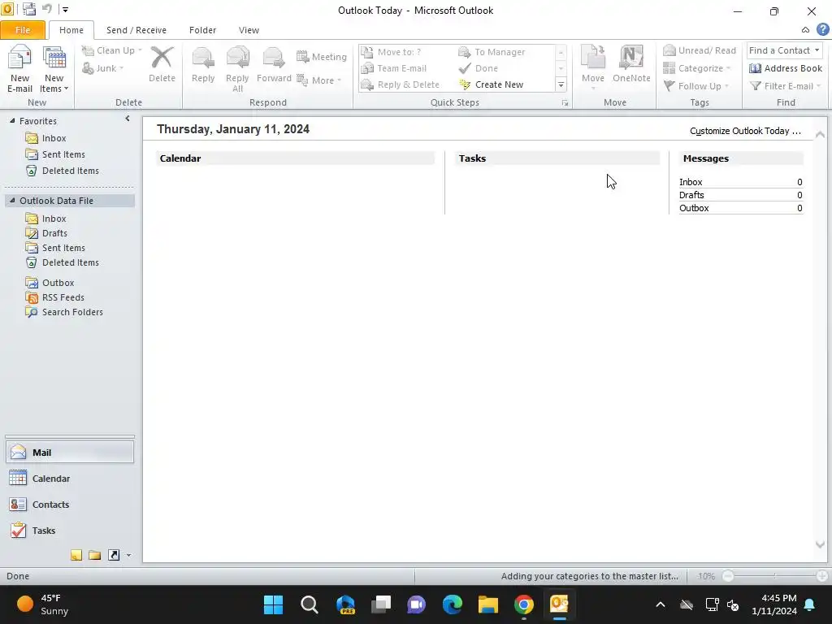
Task: Open the Configure buttons dropdown arrow
Action: coord(128,556)
